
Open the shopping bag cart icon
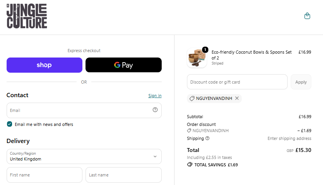tap(307, 16)
